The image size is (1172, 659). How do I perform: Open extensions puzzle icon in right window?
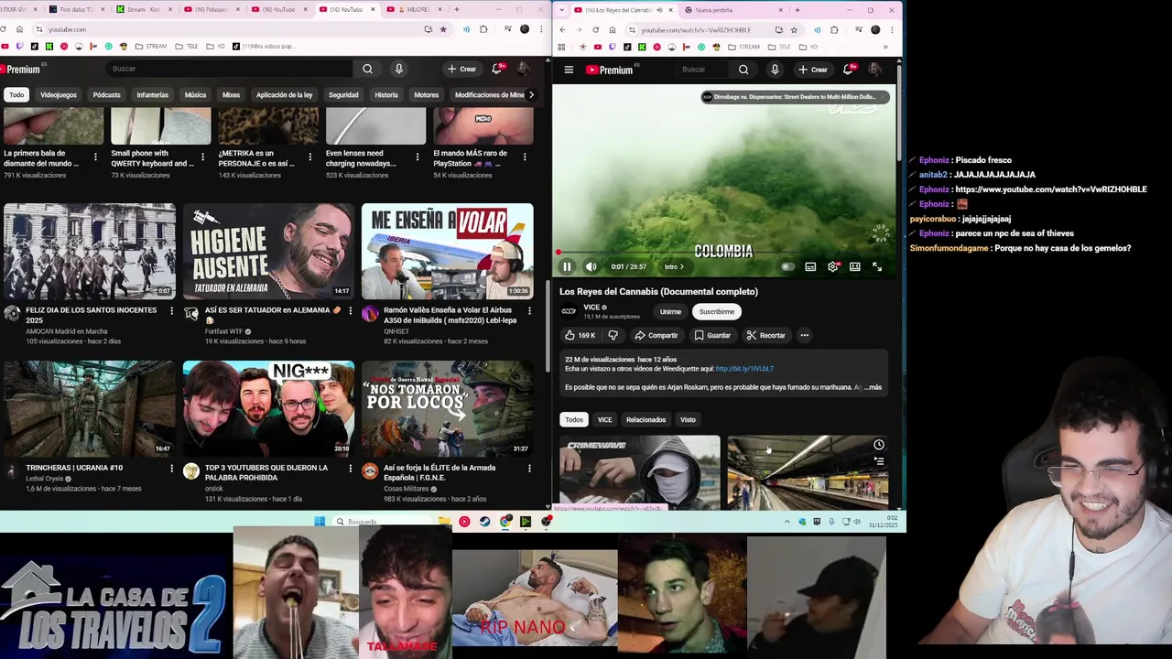coord(834,29)
